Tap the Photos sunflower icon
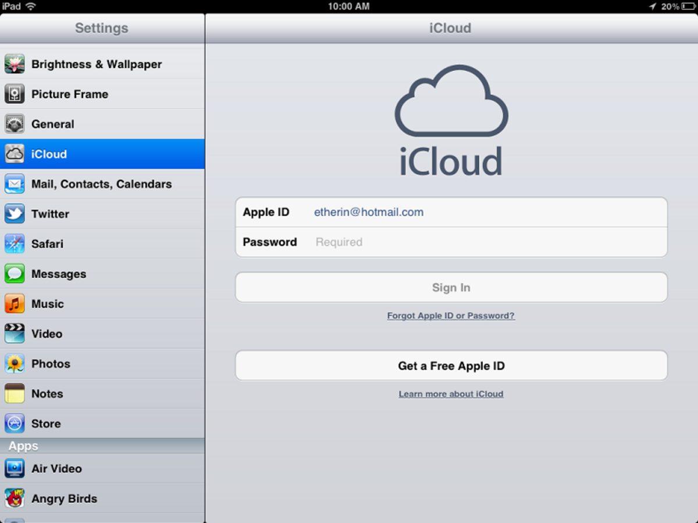Viewport: 698px width, 523px height. (15, 364)
